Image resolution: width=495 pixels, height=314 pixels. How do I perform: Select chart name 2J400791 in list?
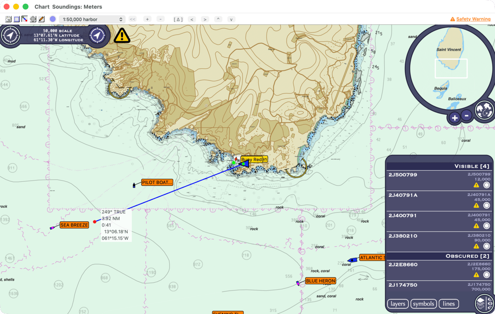tap(403, 215)
